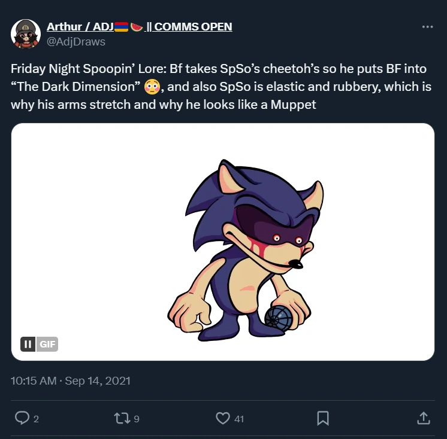This screenshot has height=439, width=447.
Task: Open the tweet's more options ellipsis menu
Action: coord(427,27)
